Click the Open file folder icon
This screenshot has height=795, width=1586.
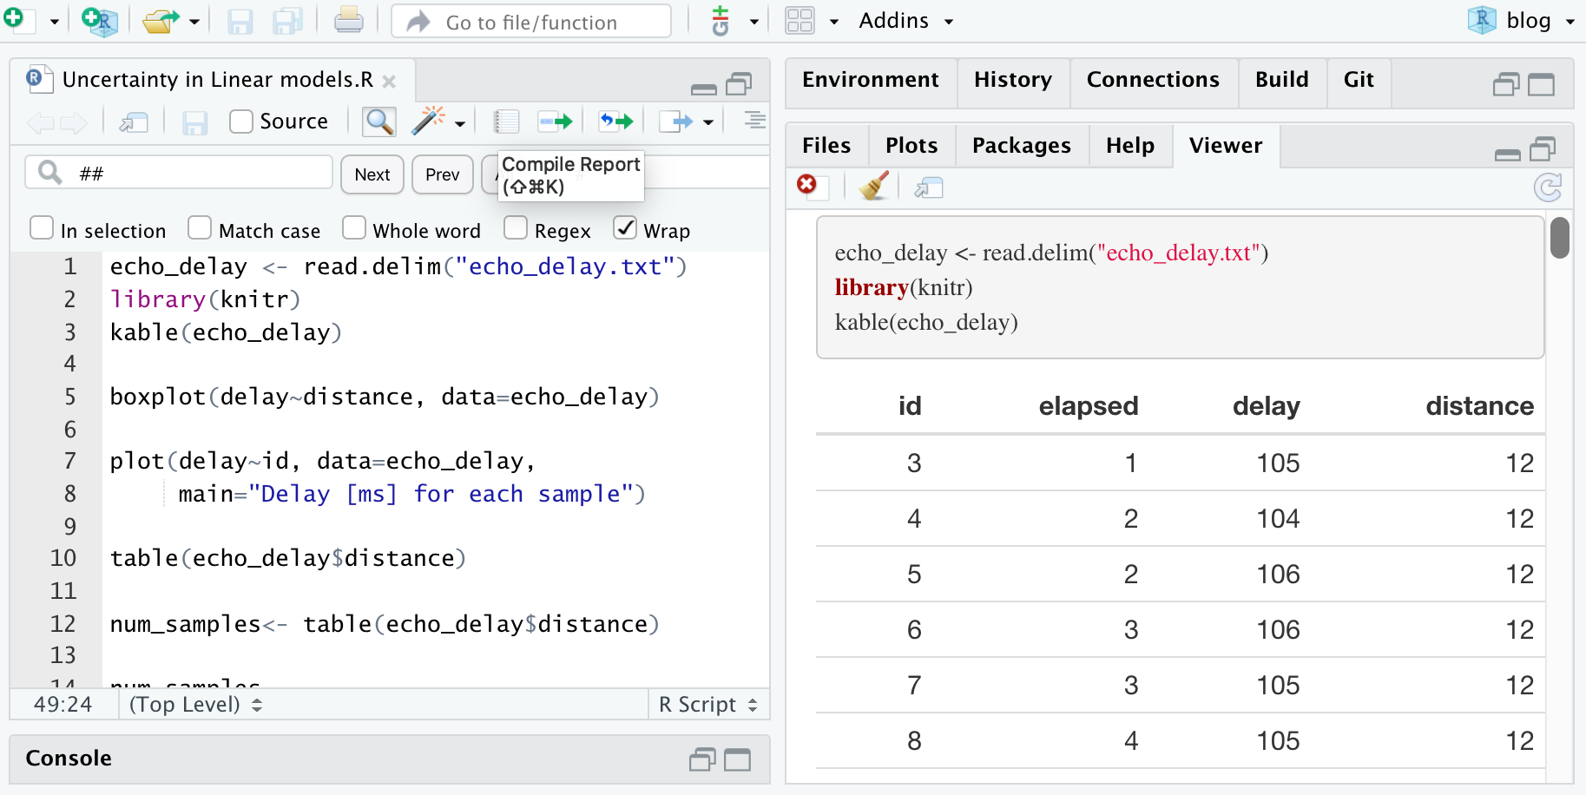click(161, 20)
